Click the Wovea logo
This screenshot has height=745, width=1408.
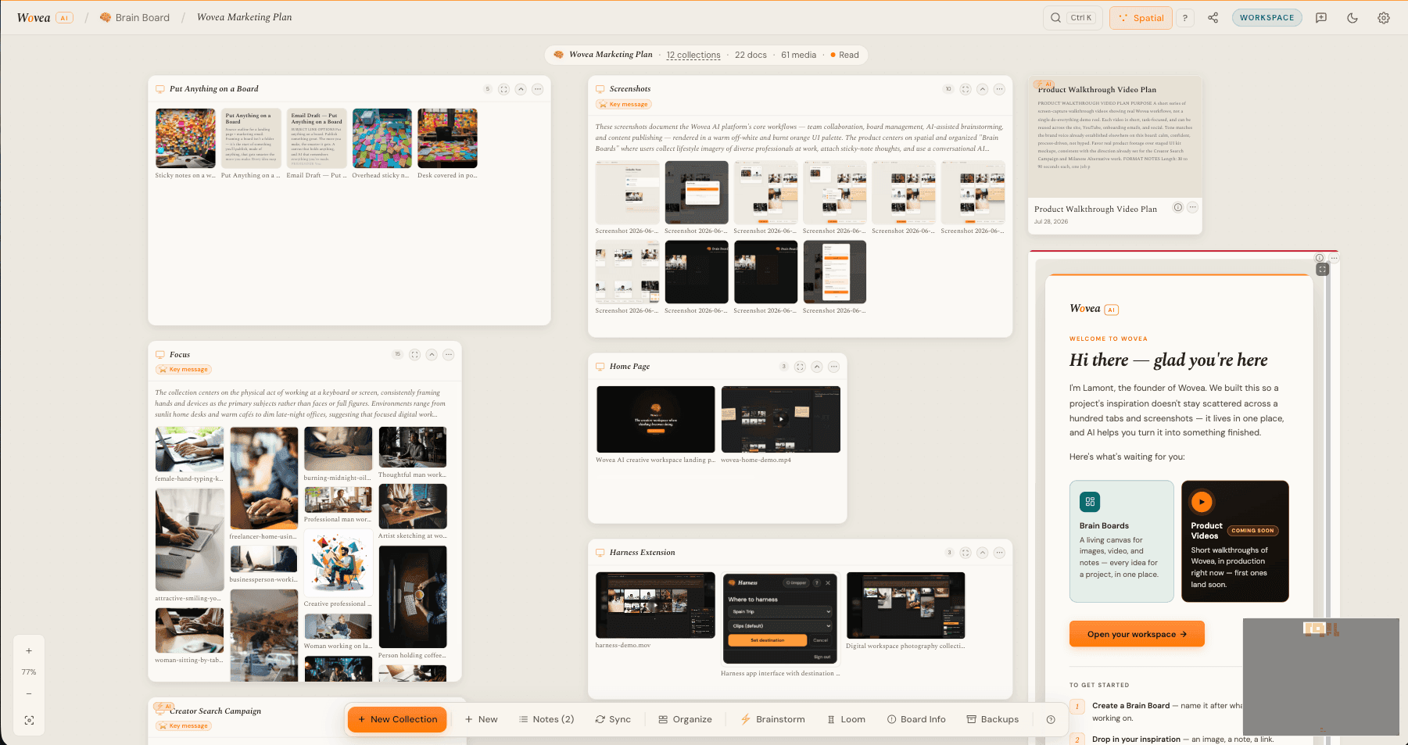click(x=34, y=18)
